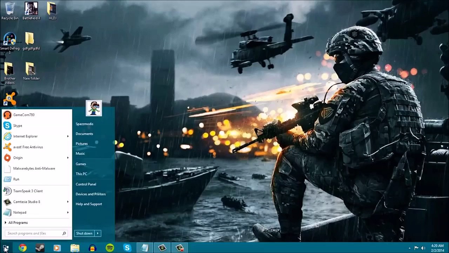Select the Smart Defrag 3 desktop shortcut

click(10, 43)
